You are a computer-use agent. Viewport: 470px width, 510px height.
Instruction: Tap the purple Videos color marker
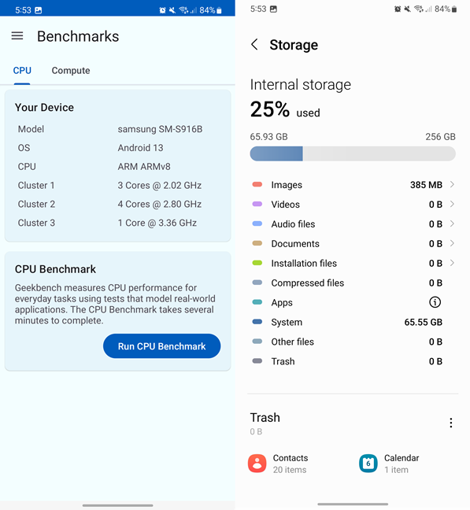(x=257, y=205)
